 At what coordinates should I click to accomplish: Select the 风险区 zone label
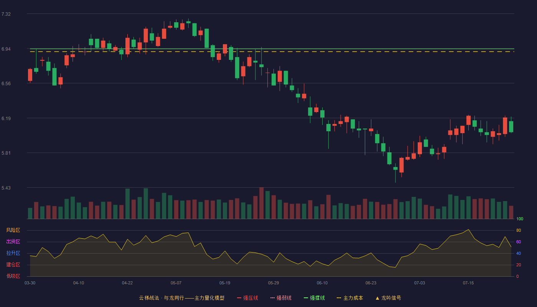click(x=13, y=230)
